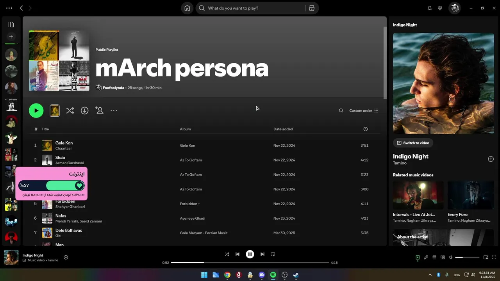Click the mArch persona playlist cover image
500x281 pixels.
point(59,60)
